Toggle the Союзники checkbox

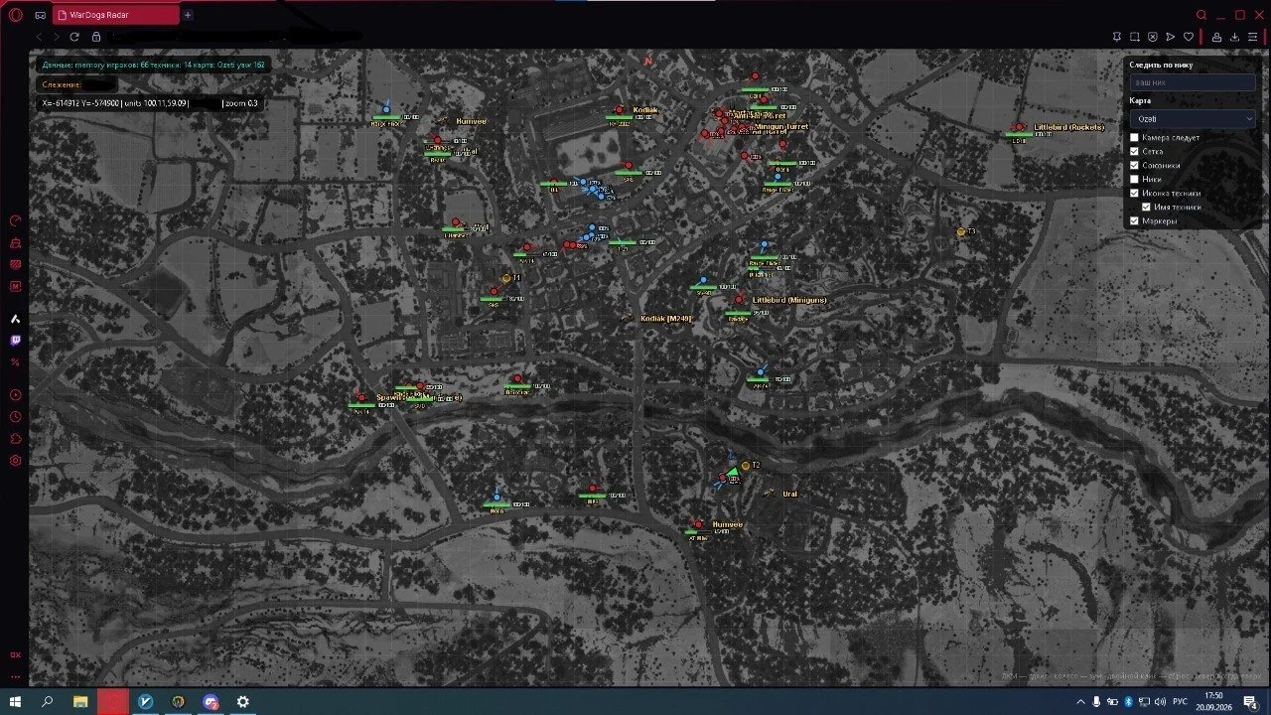[x=1135, y=166]
